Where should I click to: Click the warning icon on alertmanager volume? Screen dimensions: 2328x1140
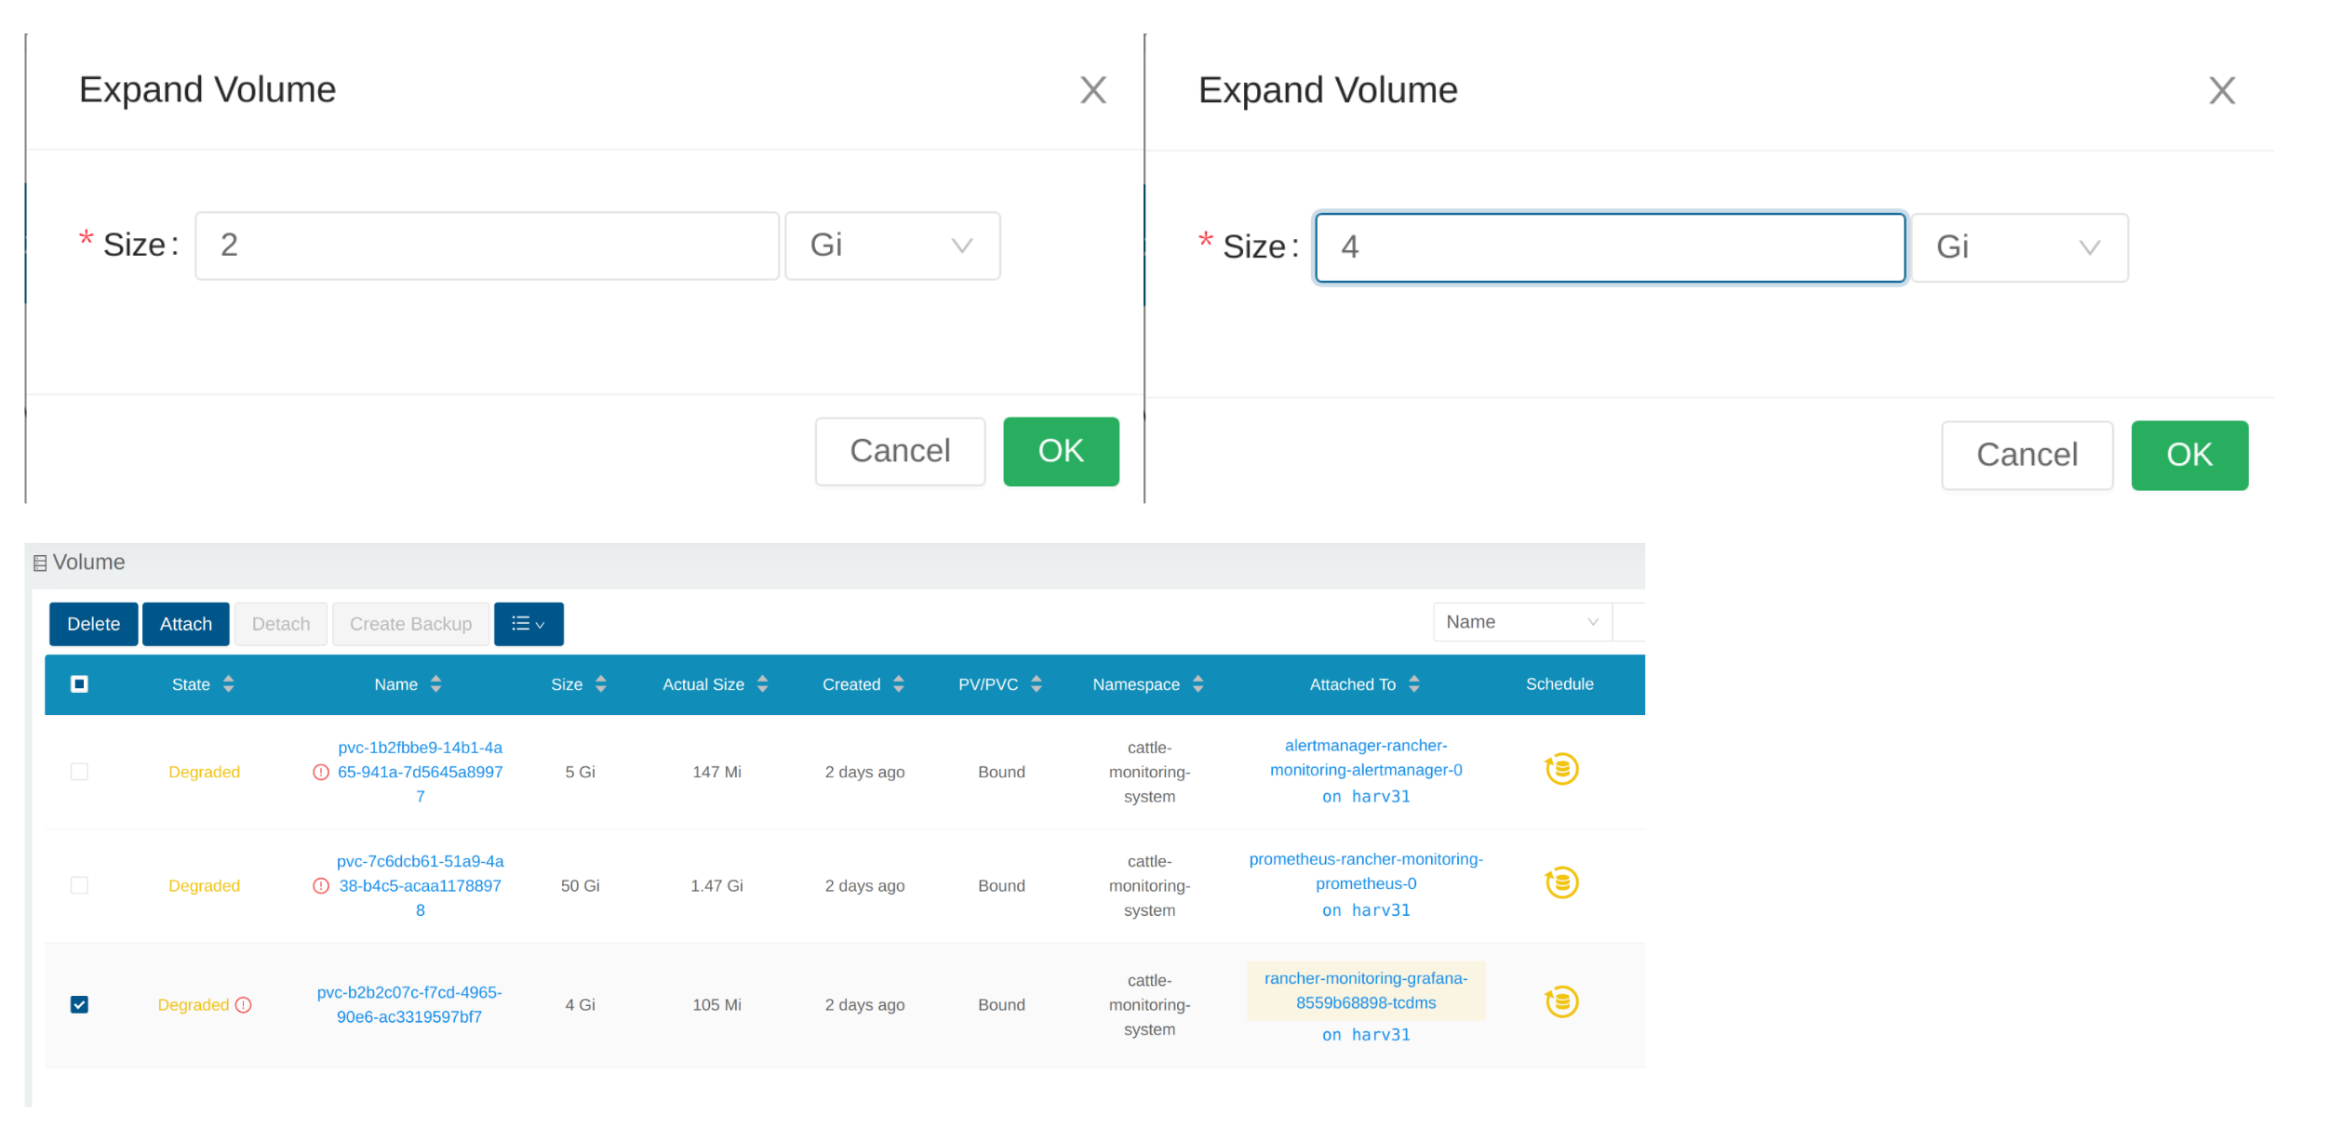[319, 772]
